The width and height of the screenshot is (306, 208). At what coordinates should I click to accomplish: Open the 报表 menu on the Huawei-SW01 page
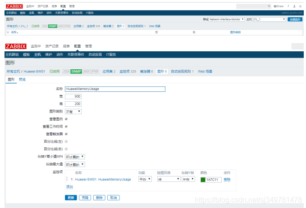[x=66, y=46]
